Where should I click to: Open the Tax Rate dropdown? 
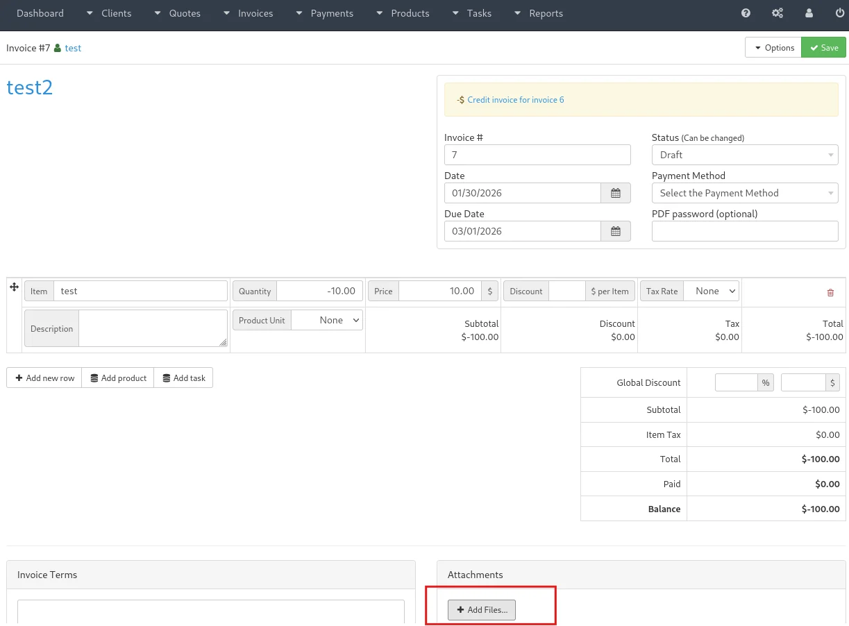712,291
